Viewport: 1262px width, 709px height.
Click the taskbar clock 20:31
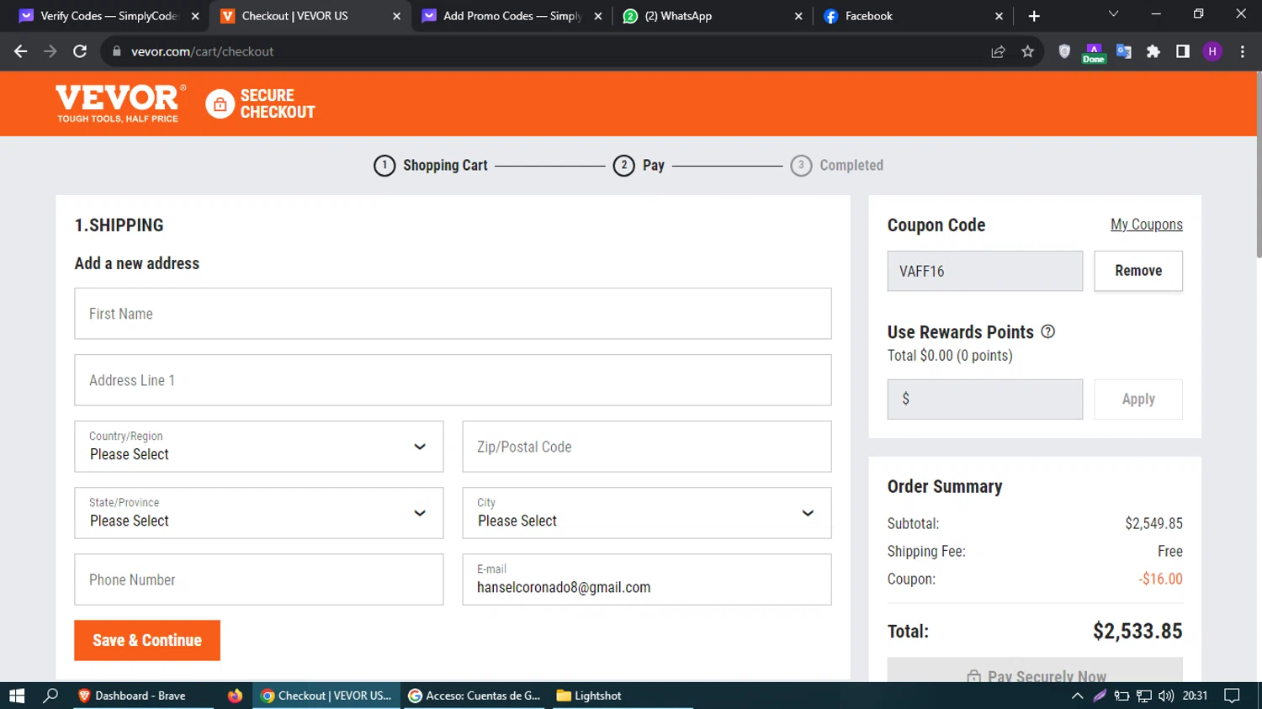[x=1195, y=696]
